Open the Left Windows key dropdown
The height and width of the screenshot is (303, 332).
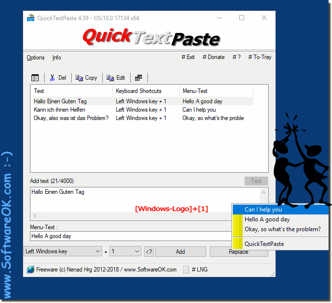click(63, 251)
